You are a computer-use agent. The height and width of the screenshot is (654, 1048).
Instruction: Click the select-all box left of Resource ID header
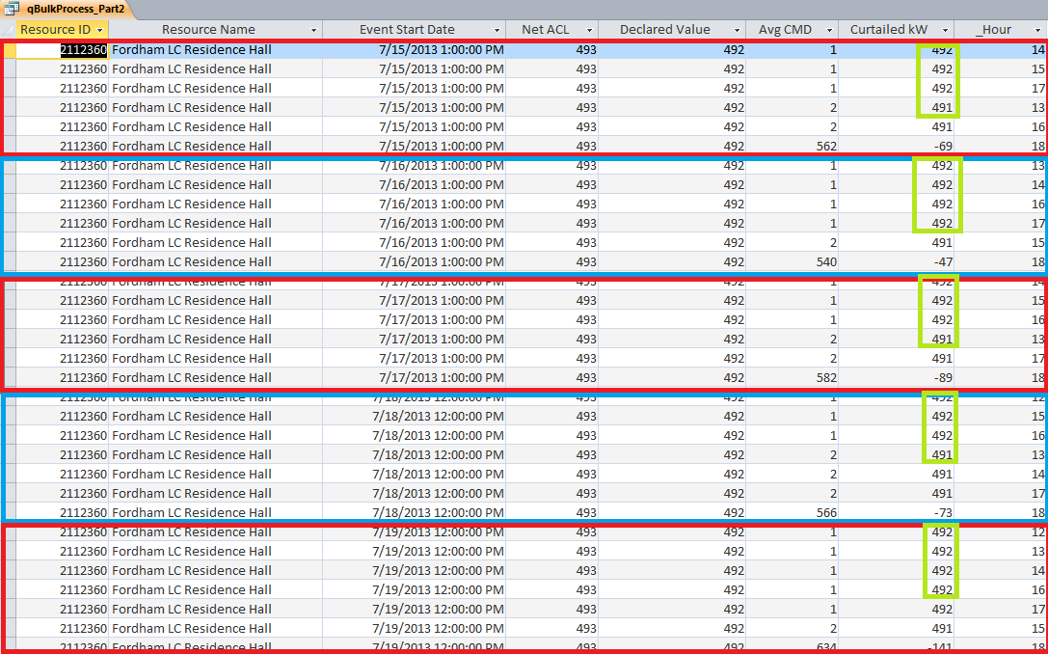tap(8, 30)
